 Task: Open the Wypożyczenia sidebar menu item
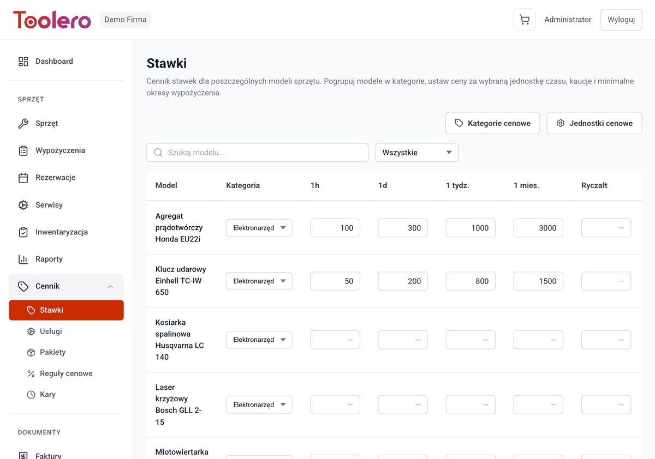[x=60, y=150]
